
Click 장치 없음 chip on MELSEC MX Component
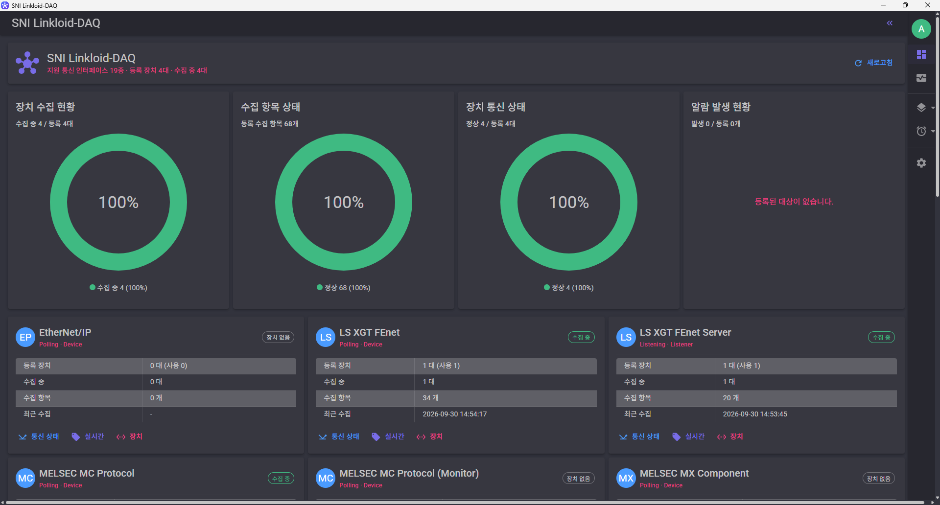[x=878, y=478]
